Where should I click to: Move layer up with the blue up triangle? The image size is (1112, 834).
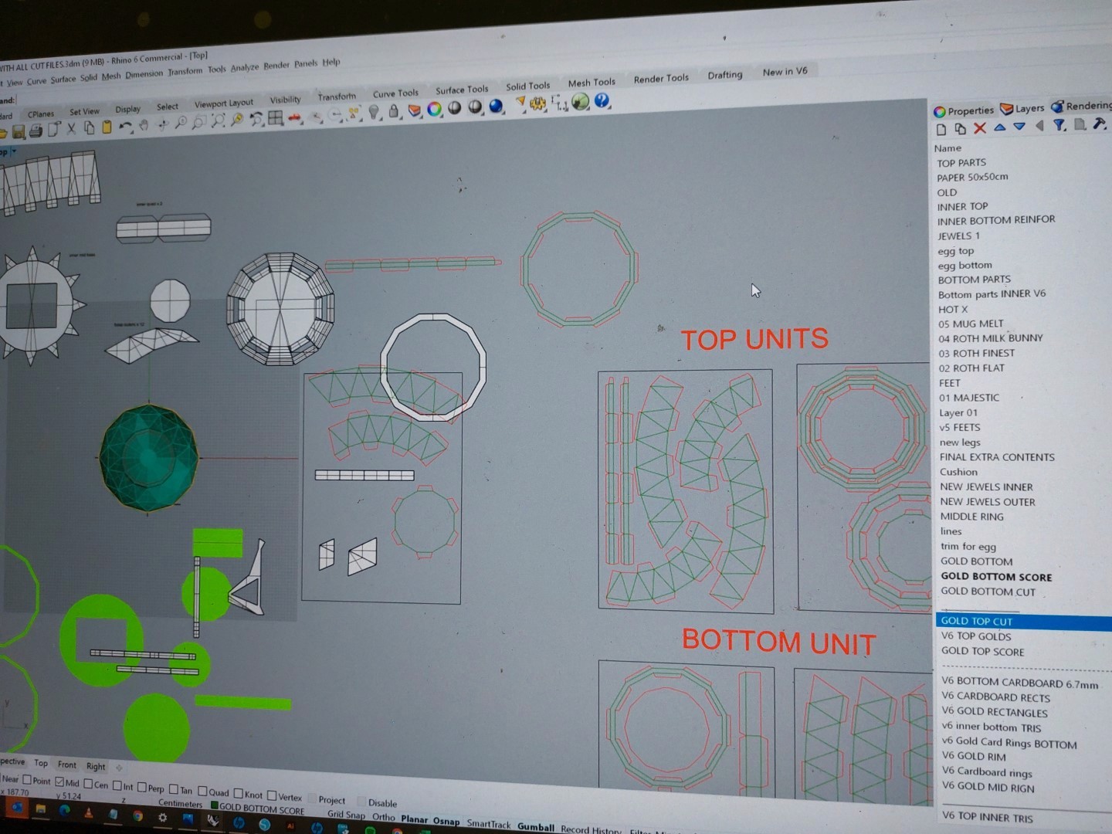(x=1000, y=127)
